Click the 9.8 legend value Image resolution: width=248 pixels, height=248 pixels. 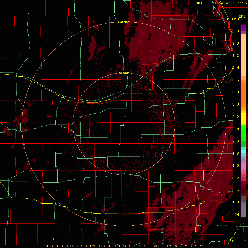coord(236,31)
